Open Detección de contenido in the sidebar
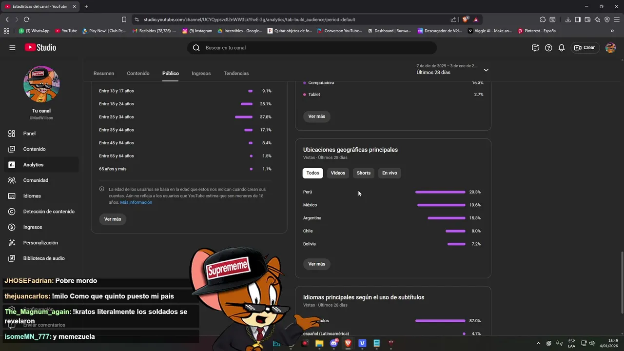The height and width of the screenshot is (351, 624). pyautogui.click(x=41, y=212)
